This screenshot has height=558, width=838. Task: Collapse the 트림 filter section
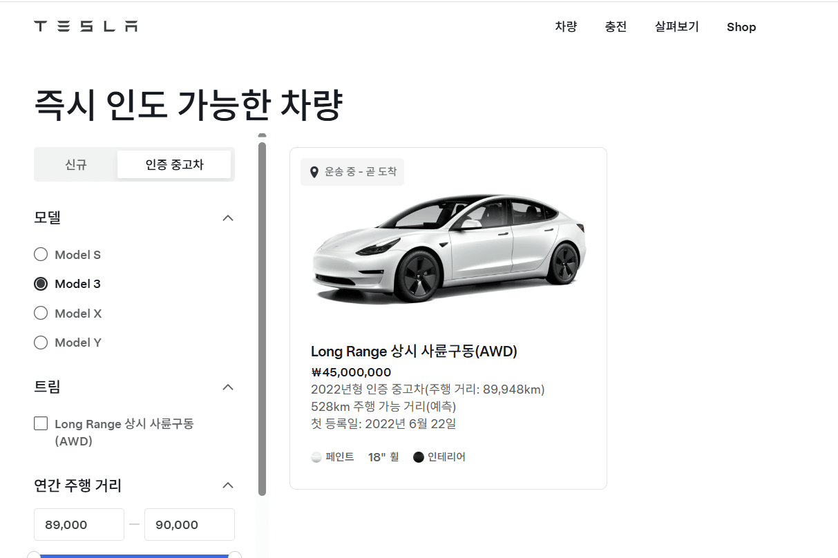[228, 387]
